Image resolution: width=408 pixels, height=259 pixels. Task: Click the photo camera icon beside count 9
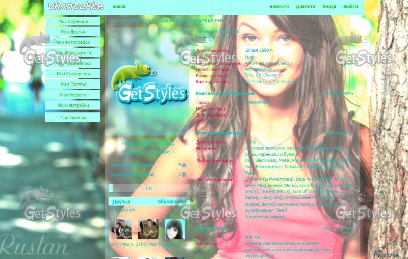[x=184, y=165]
